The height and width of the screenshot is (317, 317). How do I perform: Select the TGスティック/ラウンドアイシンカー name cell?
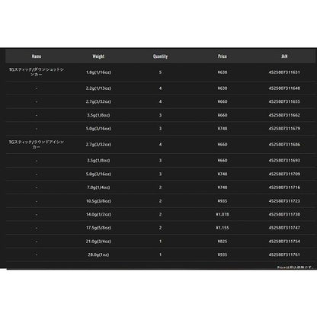point(37,145)
